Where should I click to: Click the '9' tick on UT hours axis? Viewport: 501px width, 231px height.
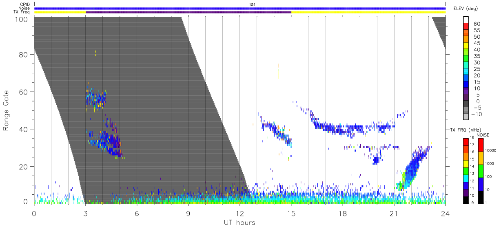[188, 213]
